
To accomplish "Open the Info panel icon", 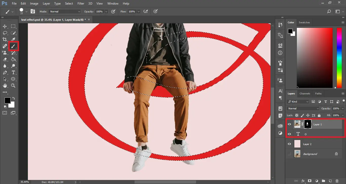I will pos(280,53).
